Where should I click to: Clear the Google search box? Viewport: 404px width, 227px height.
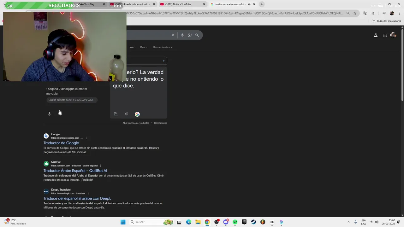click(x=173, y=35)
